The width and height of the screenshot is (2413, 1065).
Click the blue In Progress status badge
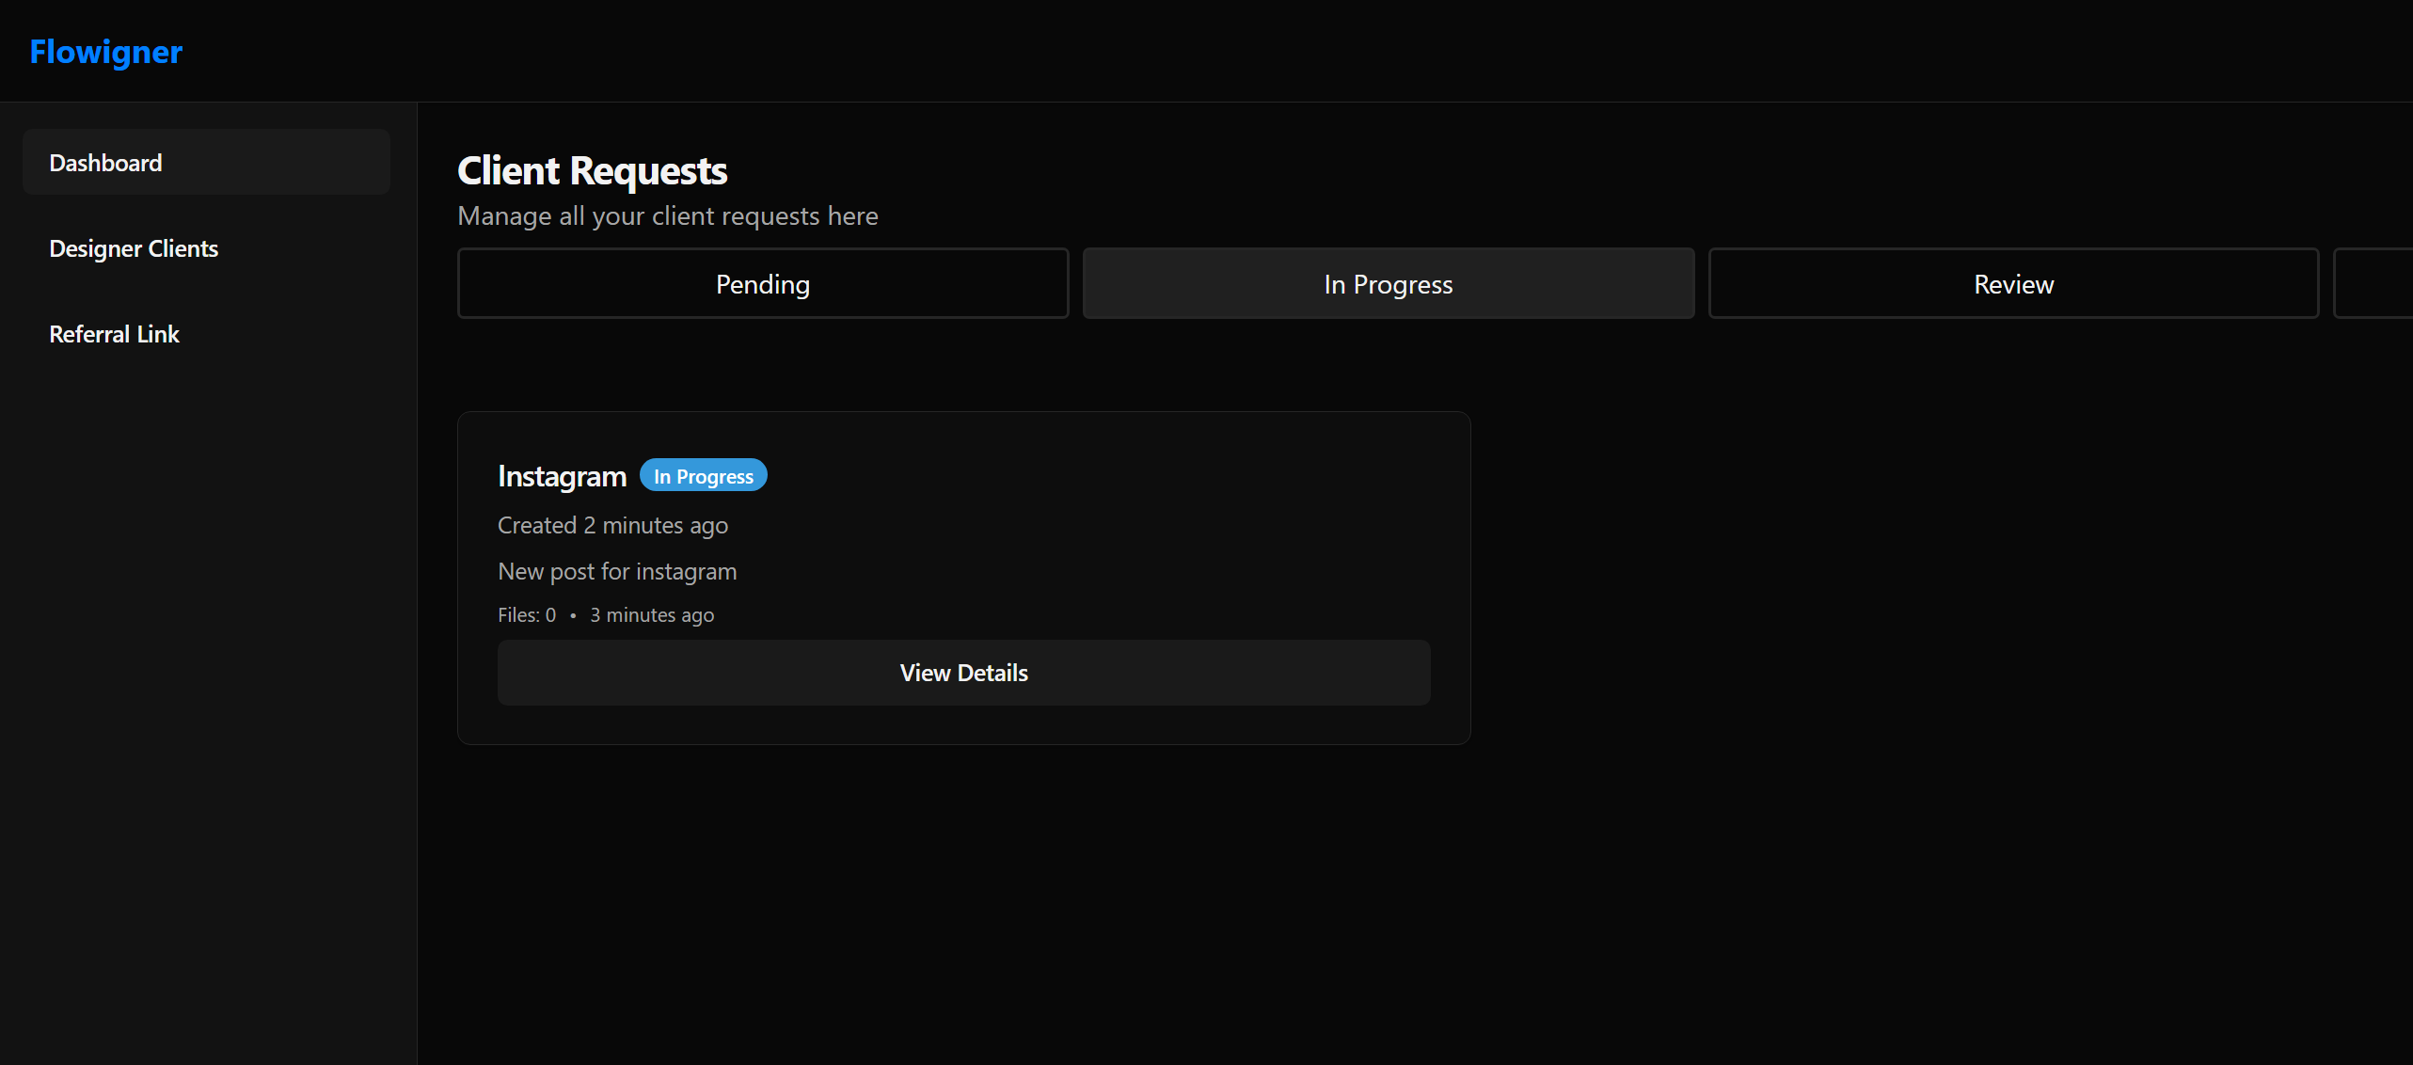tap(702, 475)
